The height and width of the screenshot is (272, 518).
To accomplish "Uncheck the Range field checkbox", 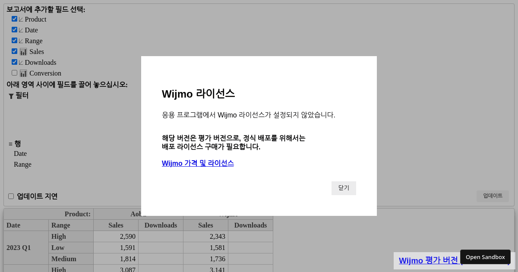I will (14, 41).
